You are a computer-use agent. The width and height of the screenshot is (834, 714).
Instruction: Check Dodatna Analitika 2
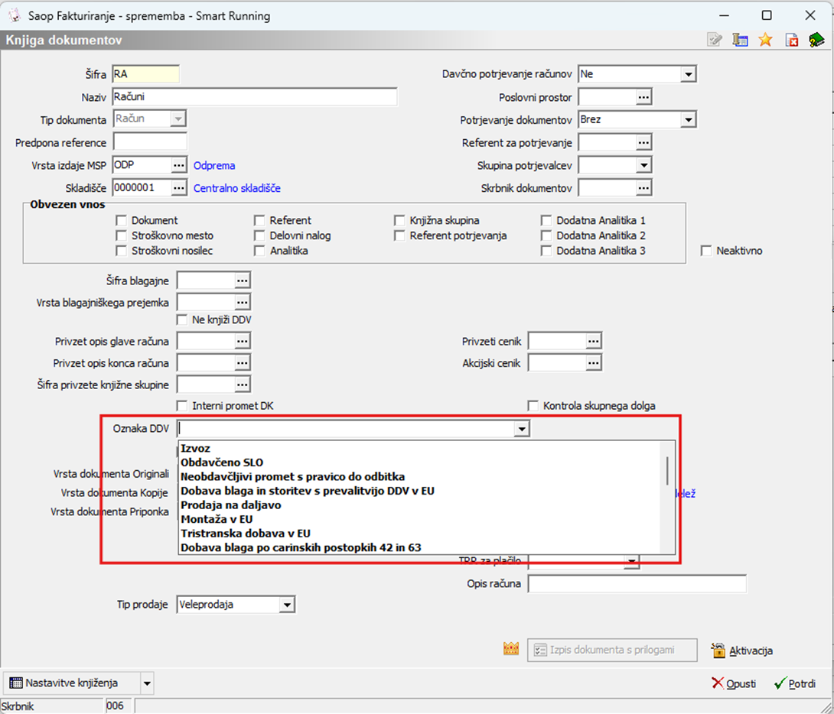(x=546, y=235)
